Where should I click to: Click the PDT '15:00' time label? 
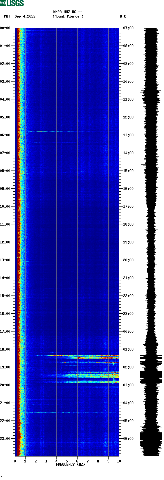[5, 296]
